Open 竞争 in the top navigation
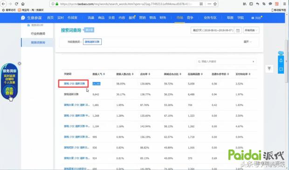 click(x=190, y=18)
